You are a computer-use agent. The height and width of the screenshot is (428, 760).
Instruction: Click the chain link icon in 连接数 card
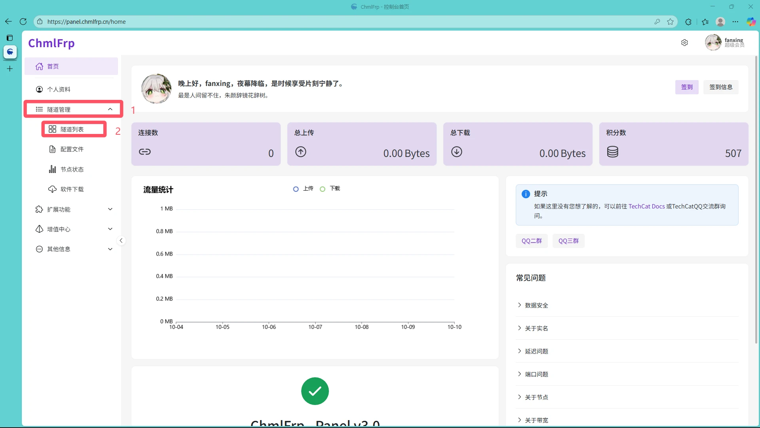(145, 152)
